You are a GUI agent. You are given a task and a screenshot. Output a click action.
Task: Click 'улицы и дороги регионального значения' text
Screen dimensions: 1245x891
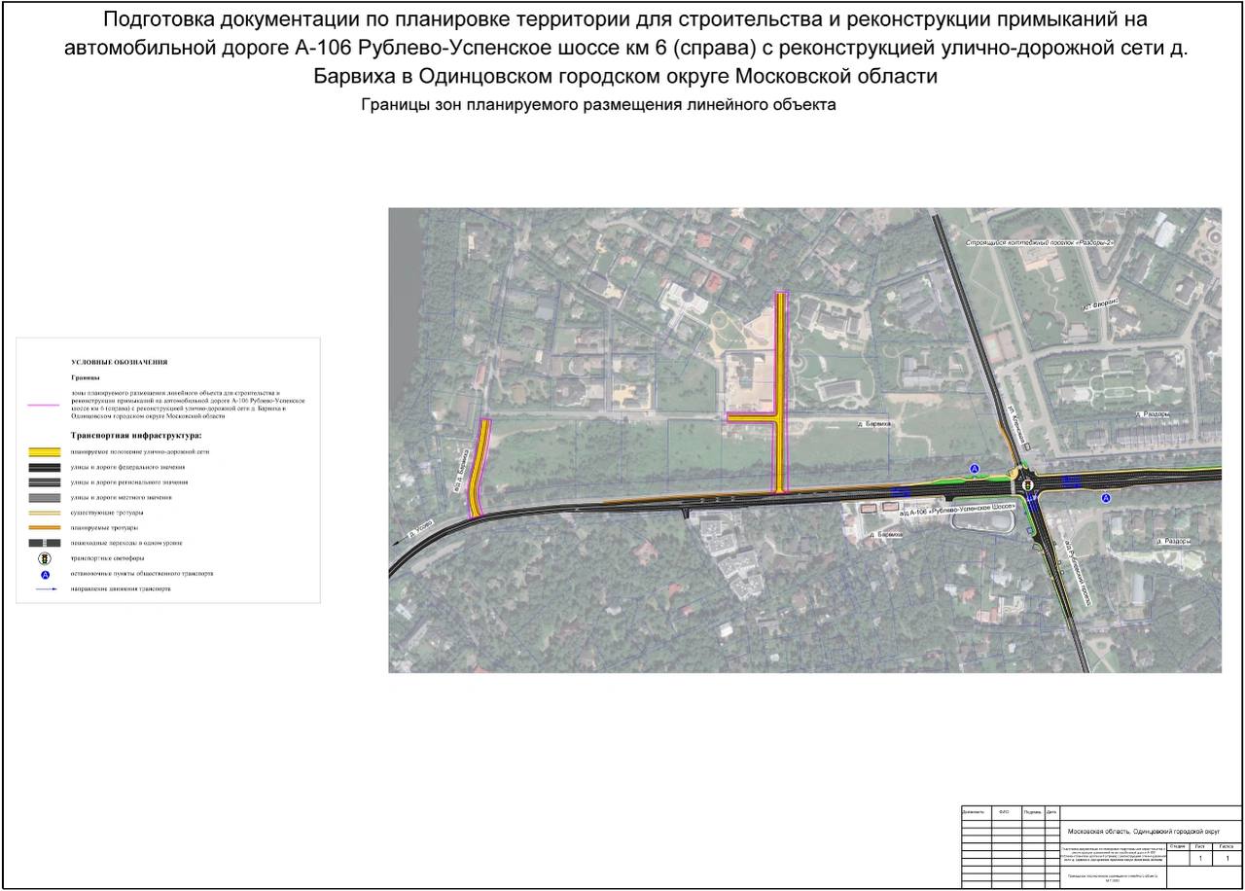click(x=130, y=482)
